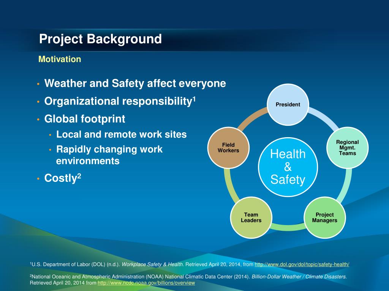Click the Motivation subtitle
Screen dimensions: 389x291
click(60, 59)
